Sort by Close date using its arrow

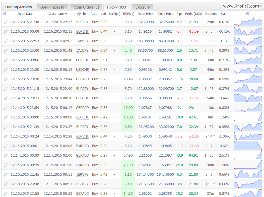66,14
